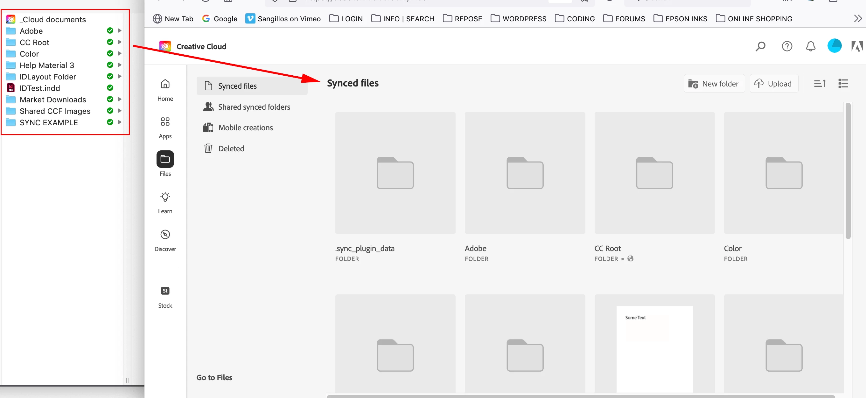Open the CC Root folder thumbnail
The height and width of the screenshot is (398, 866).
point(654,173)
